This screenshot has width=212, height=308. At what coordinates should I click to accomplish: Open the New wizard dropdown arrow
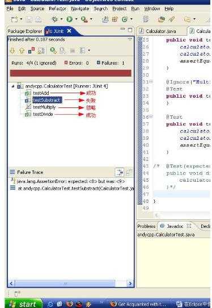(21, 19)
